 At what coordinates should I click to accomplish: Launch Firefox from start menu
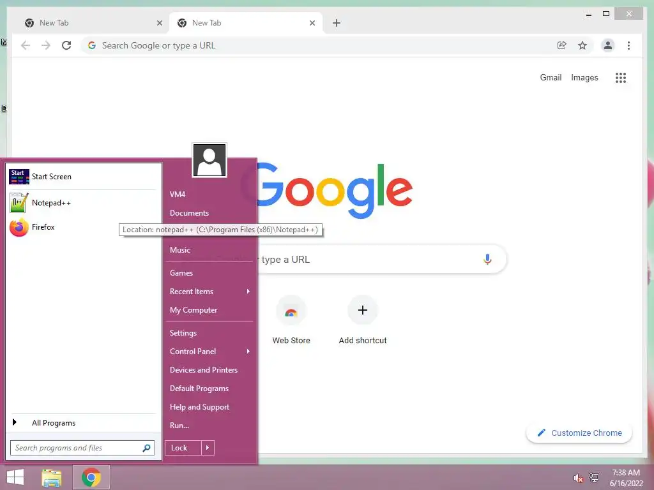click(82, 227)
